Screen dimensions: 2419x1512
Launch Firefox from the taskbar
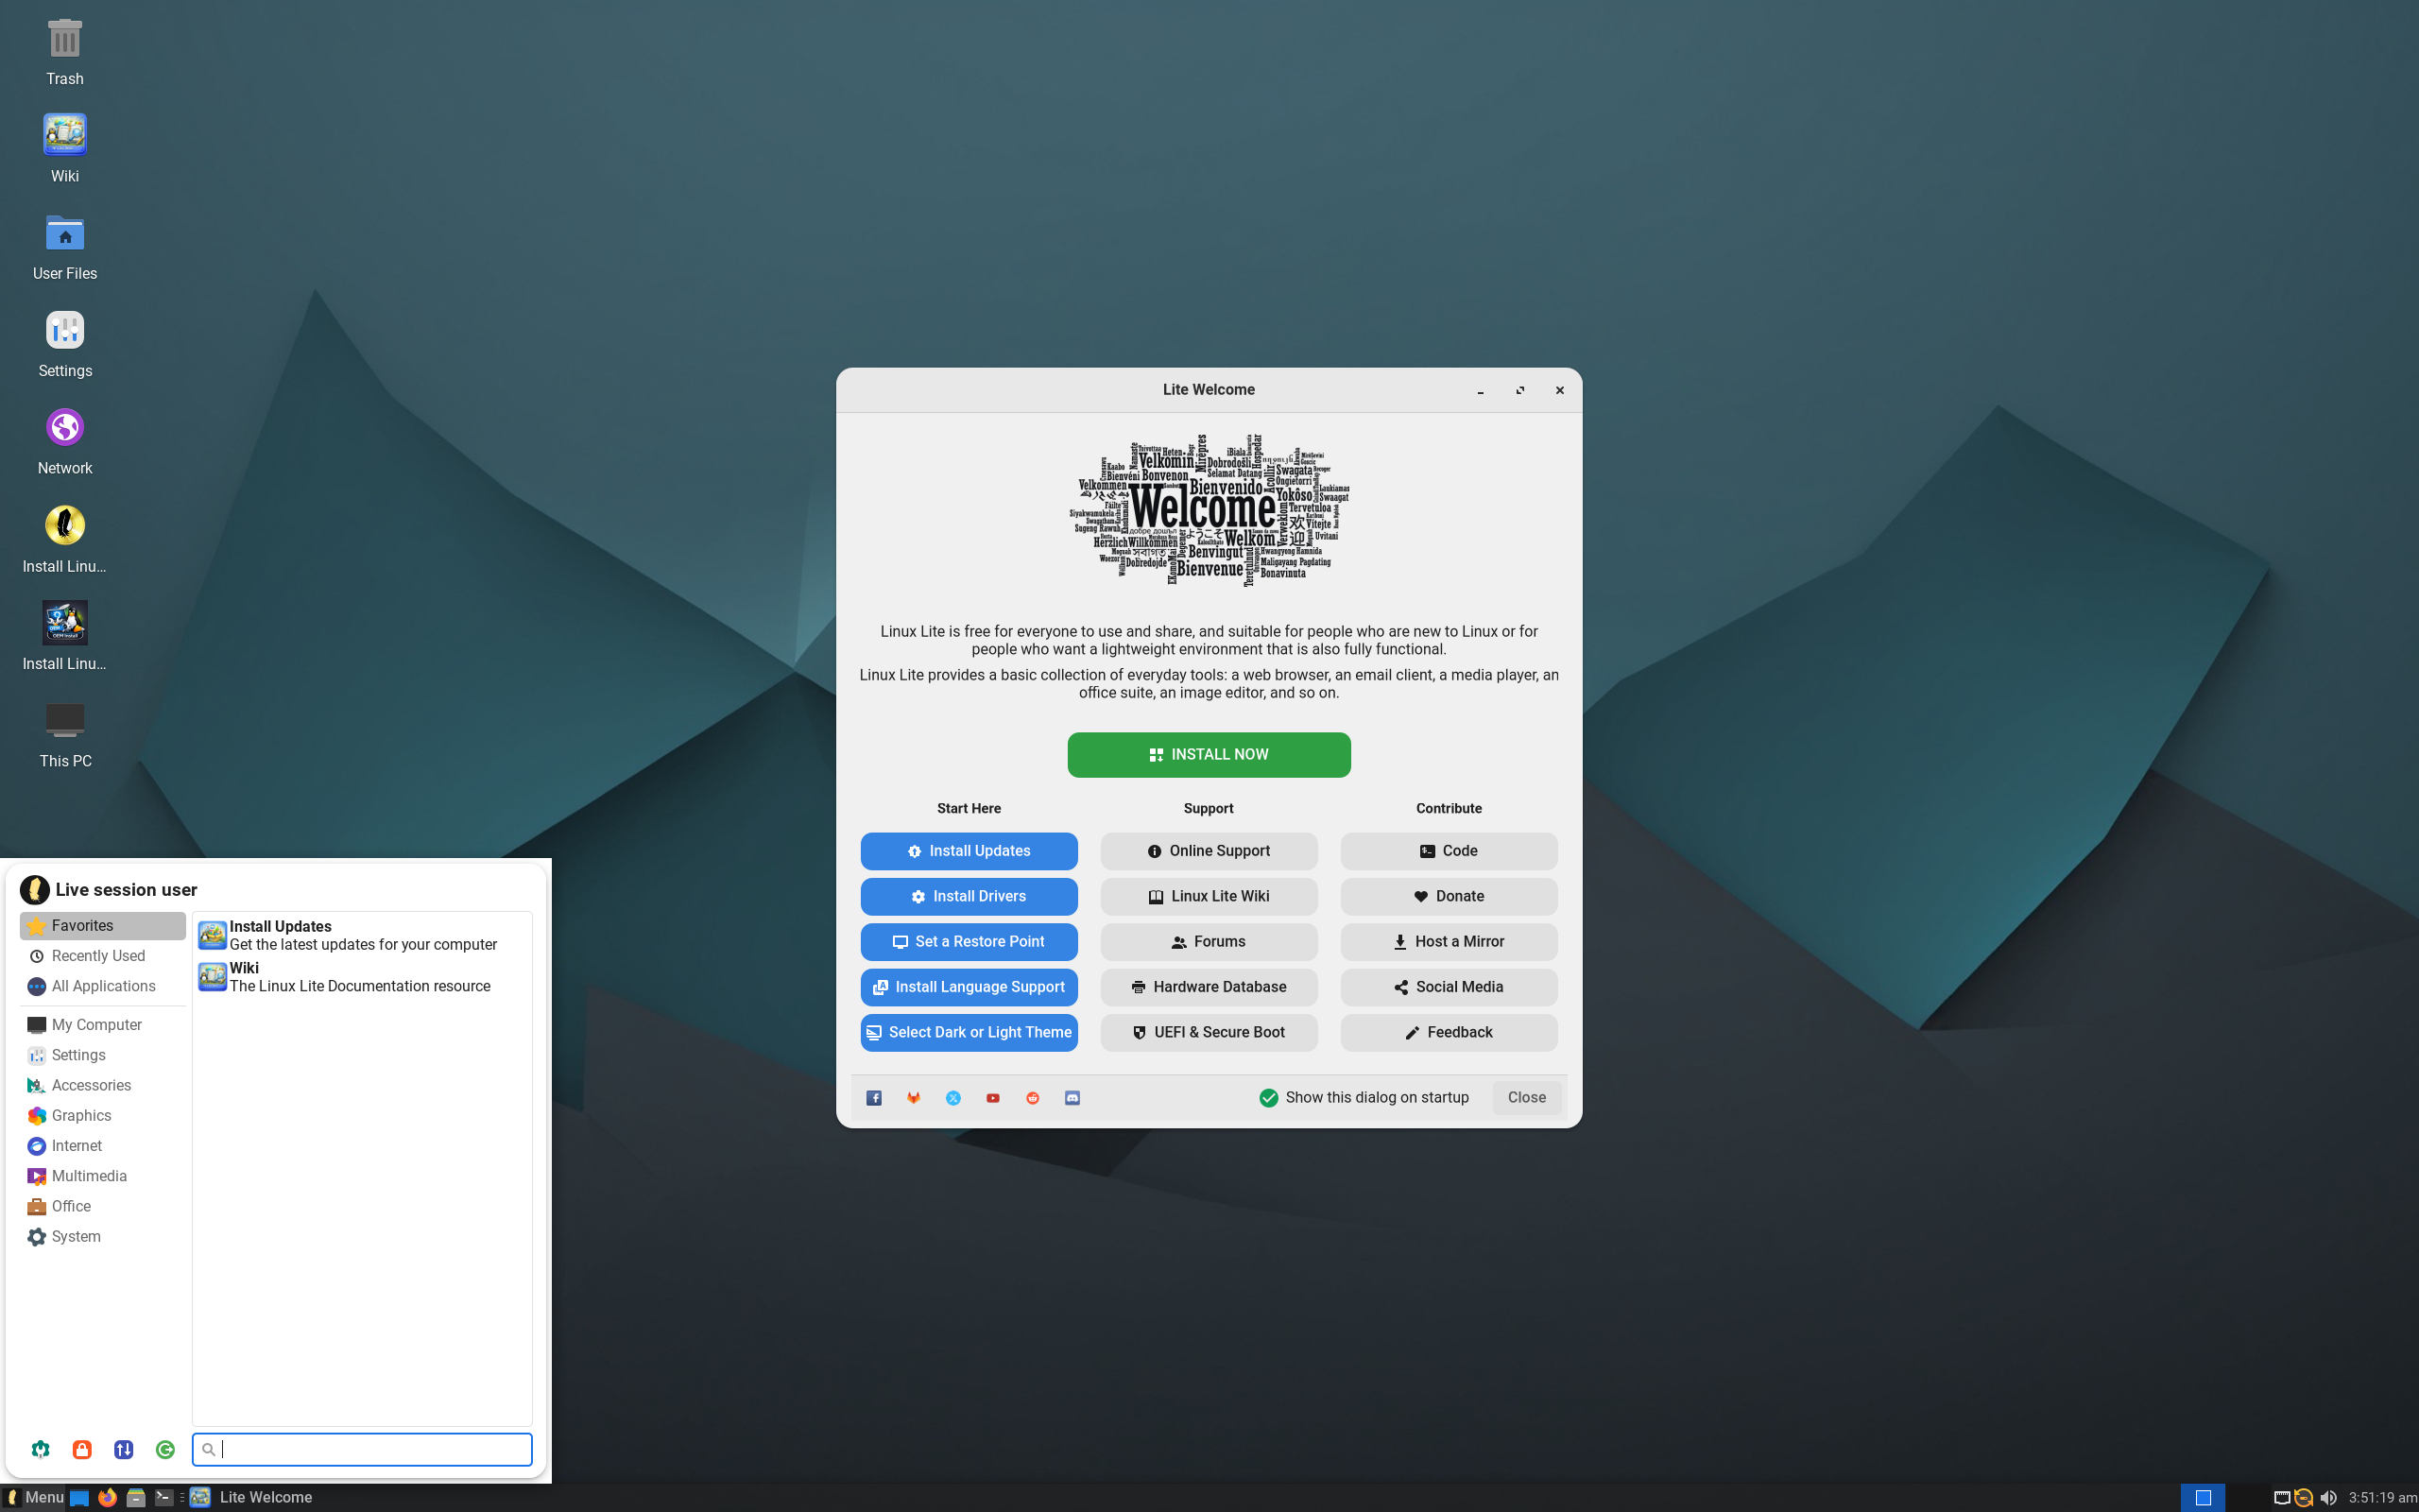pos(107,1497)
